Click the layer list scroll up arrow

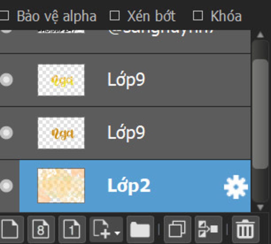coord(260,35)
